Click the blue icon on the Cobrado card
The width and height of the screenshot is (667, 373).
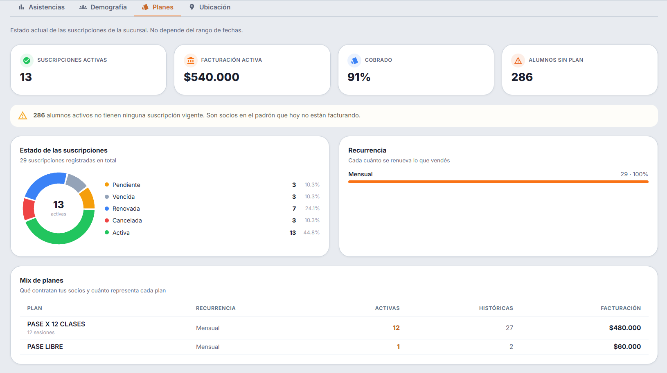click(354, 61)
